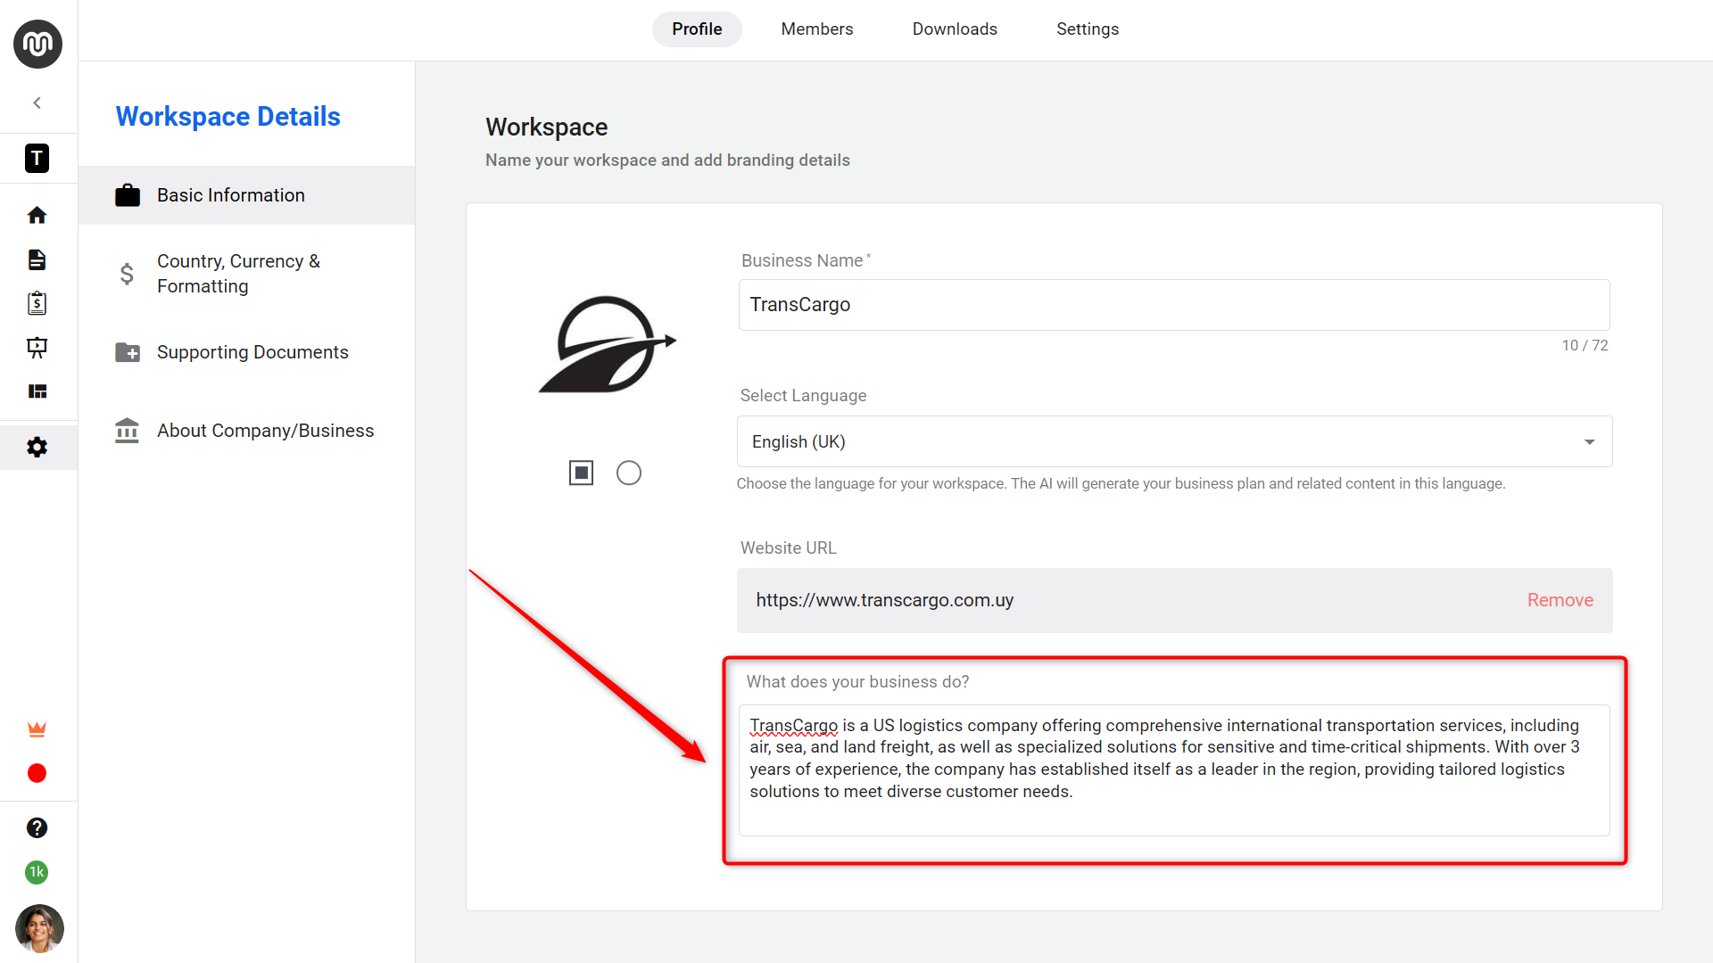Select the circle logo shape option
Screen dimensions: 1713x963
pos(629,473)
